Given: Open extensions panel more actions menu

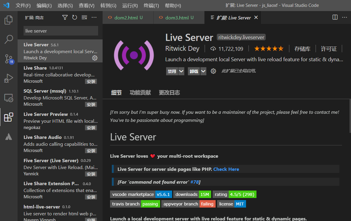Looking at the screenshot, I should (94, 18).
